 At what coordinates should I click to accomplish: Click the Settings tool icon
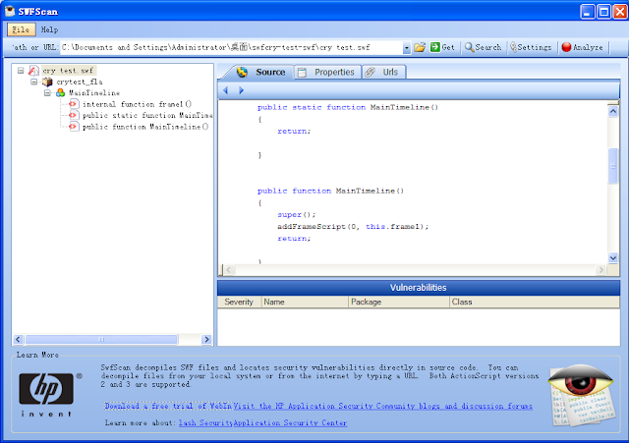(x=513, y=47)
